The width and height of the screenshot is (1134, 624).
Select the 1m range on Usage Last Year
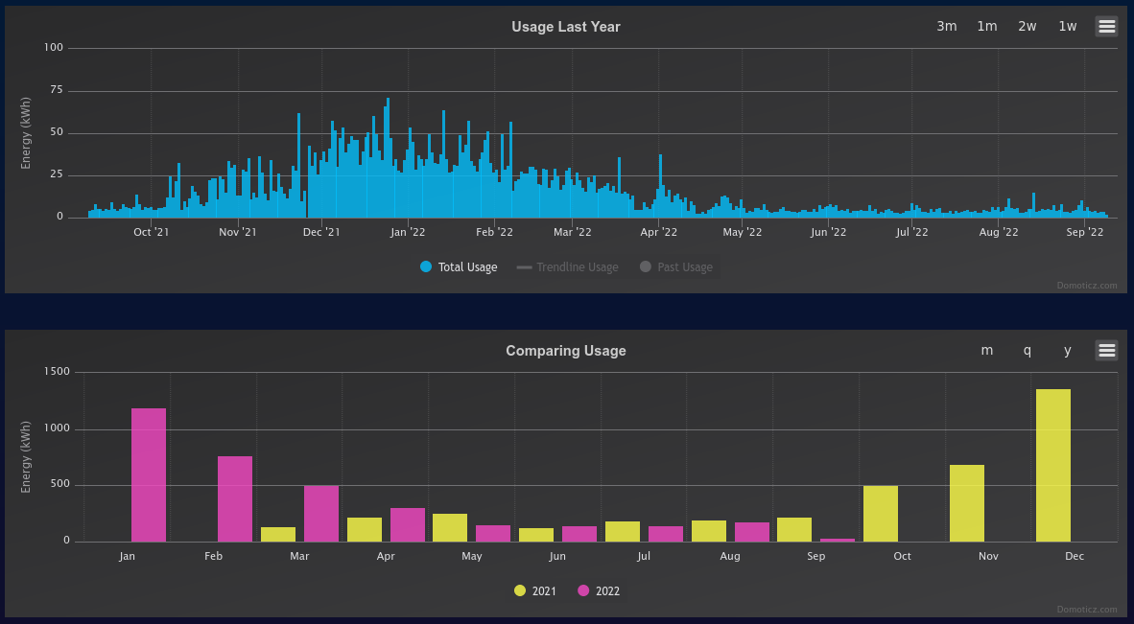pos(987,27)
